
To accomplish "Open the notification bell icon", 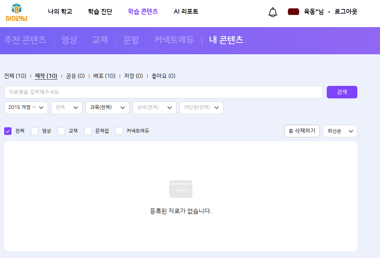I will tap(273, 12).
